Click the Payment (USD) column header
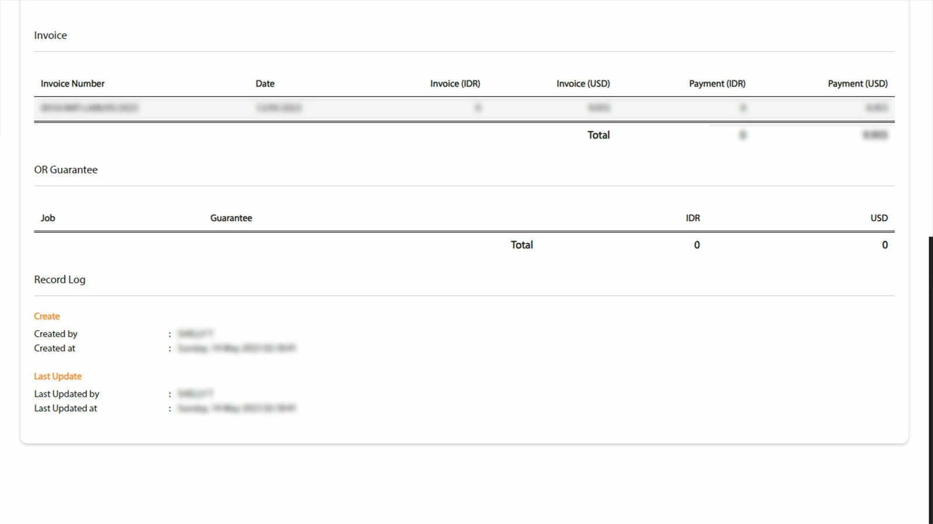Image resolution: width=933 pixels, height=524 pixels. pyautogui.click(x=857, y=84)
